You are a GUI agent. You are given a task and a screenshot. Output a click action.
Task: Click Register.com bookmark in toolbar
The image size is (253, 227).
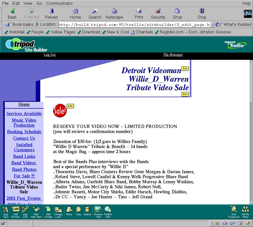(x=193, y=32)
